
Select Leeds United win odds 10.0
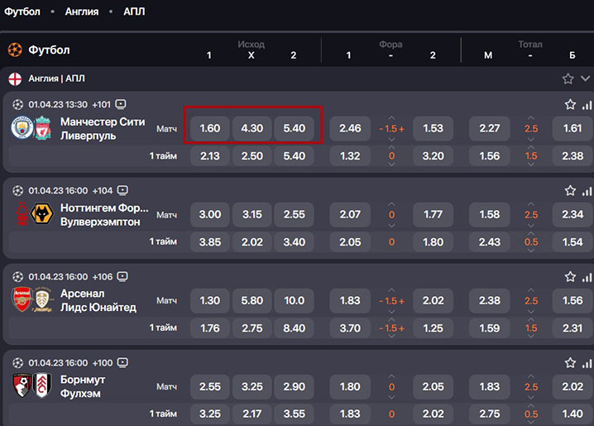[295, 301]
